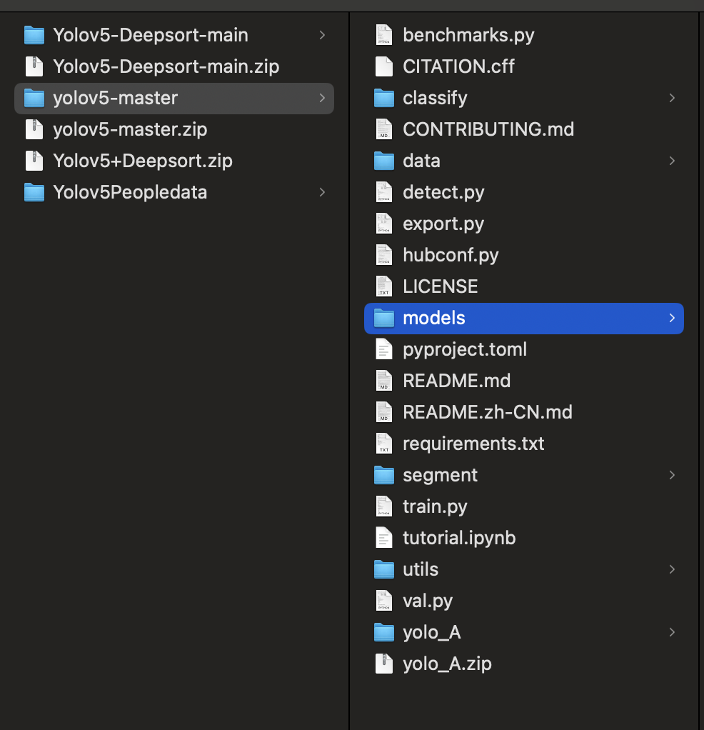Click the requirements.txt file name

tap(473, 444)
